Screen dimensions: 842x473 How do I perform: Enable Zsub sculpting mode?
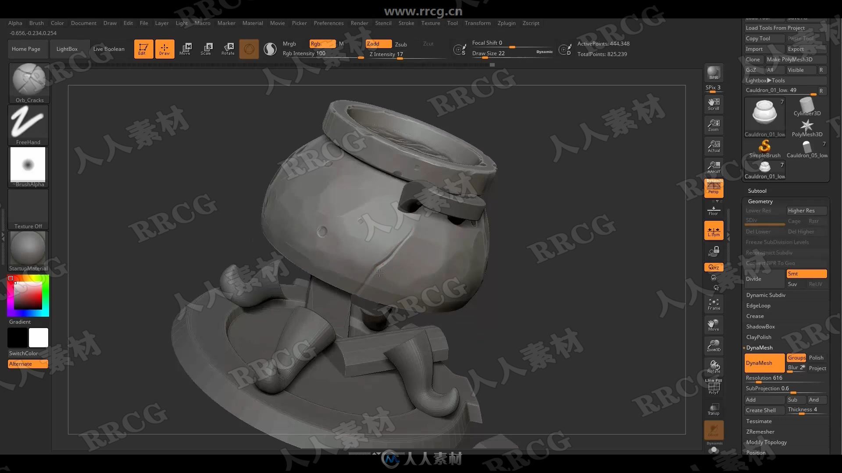[401, 44]
